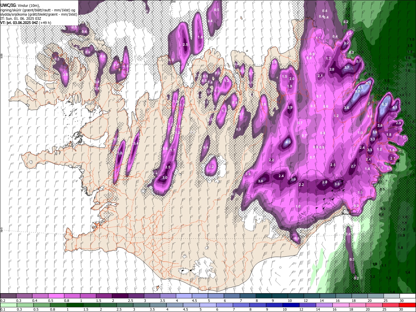This screenshot has height=312, width=416.
Task: Click the 'rigning/skúrir' legend description line
Action: (x=37, y=10)
